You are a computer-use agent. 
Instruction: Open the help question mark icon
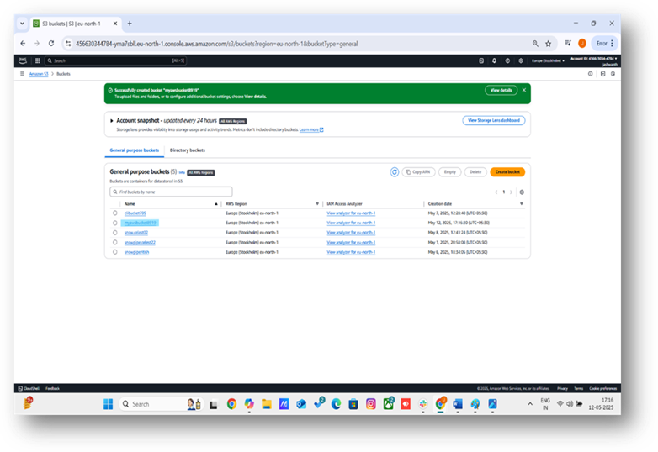click(507, 60)
